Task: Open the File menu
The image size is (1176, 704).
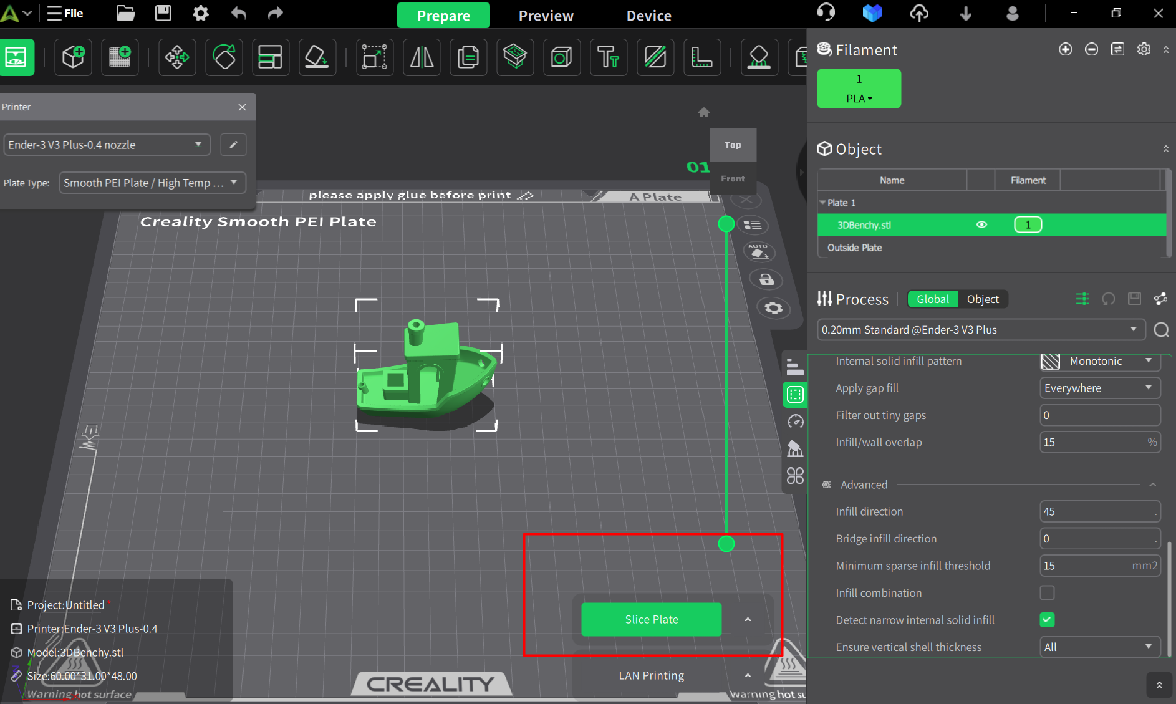Action: (65, 13)
